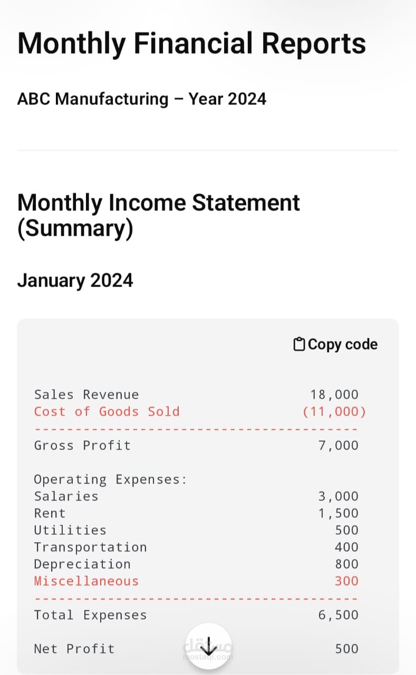Tap the Gross Profit label
The image size is (416, 675).
pos(82,445)
